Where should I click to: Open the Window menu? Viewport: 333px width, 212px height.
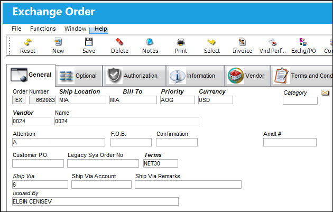[x=75, y=29]
